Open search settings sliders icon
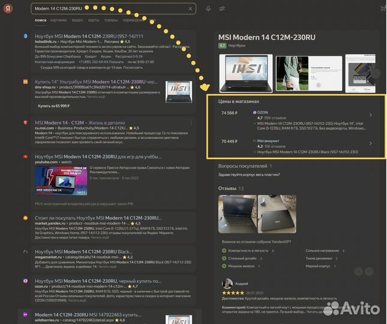Viewport: 387px width, 324px height. [x=222, y=8]
